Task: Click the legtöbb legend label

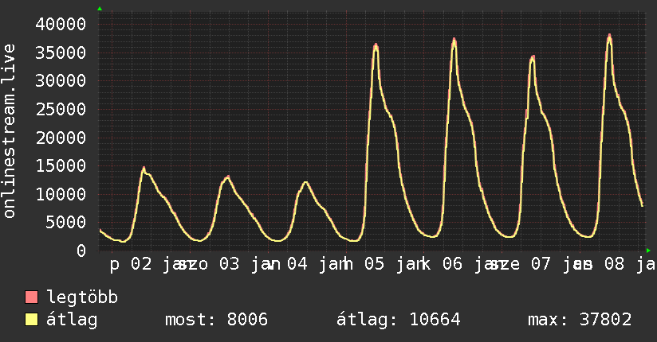Action: pos(82,297)
